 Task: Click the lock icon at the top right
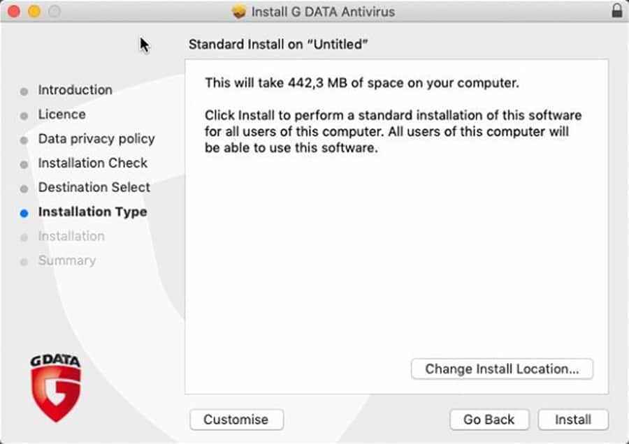pos(616,11)
